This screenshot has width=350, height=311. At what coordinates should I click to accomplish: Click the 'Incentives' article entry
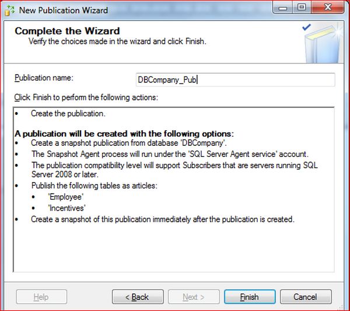click(x=66, y=208)
